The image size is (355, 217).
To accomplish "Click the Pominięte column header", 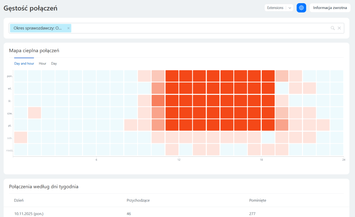I will pos(258,200).
